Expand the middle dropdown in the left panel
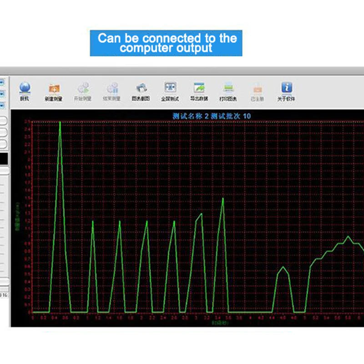Screen dimensions: 364x364 (x=2, y=94)
